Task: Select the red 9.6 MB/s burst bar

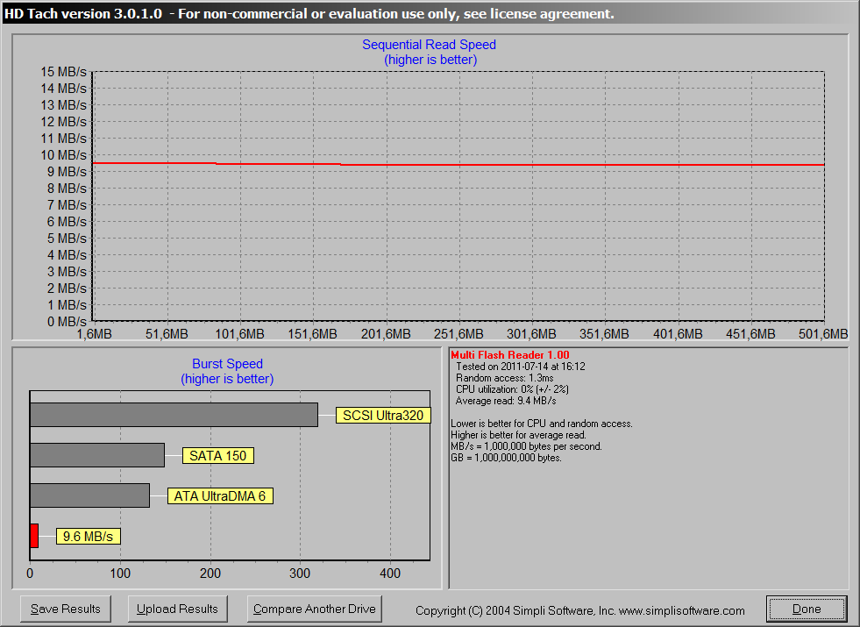Action: click(34, 536)
